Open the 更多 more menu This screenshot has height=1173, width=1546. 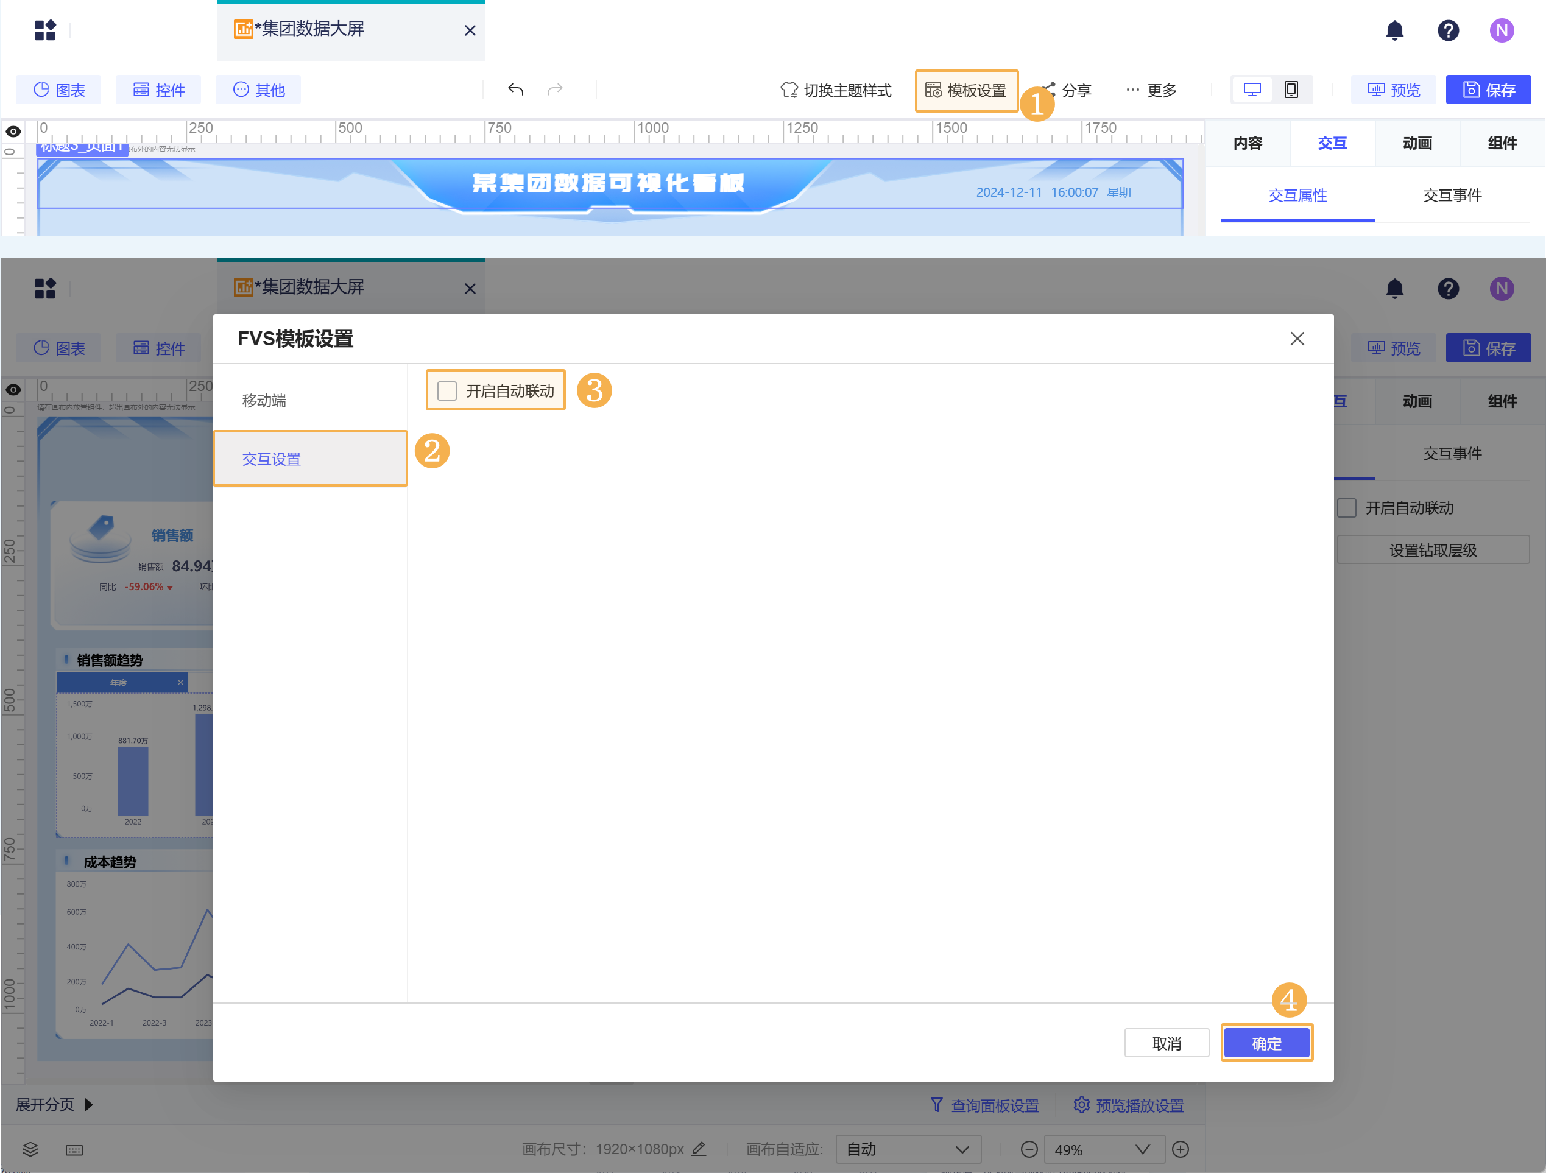tap(1151, 90)
